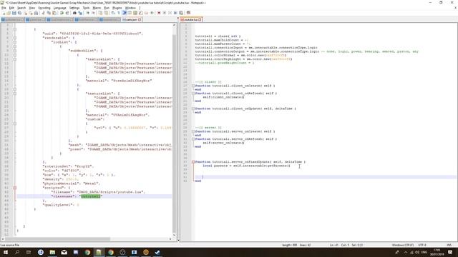458x257 pixels.
Task: Collapse first "textureList" fold marker
Action: (x=15, y=59)
